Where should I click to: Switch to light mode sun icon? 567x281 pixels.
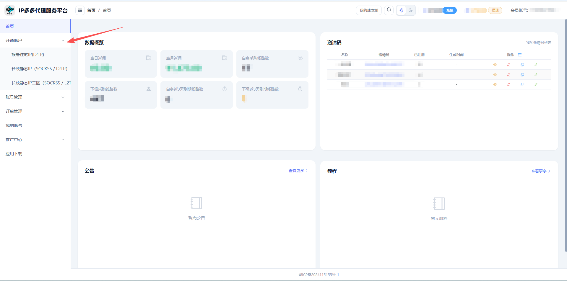[x=401, y=10]
